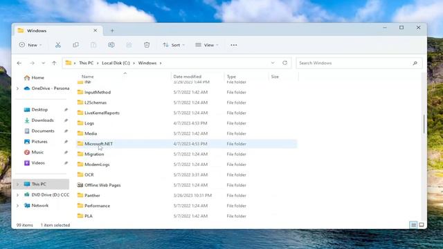Click the Copy icon in toolbar
The image size is (443, 249).
click(x=75, y=45)
